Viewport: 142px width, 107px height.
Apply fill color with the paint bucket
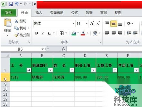pyautogui.click(x=74, y=33)
